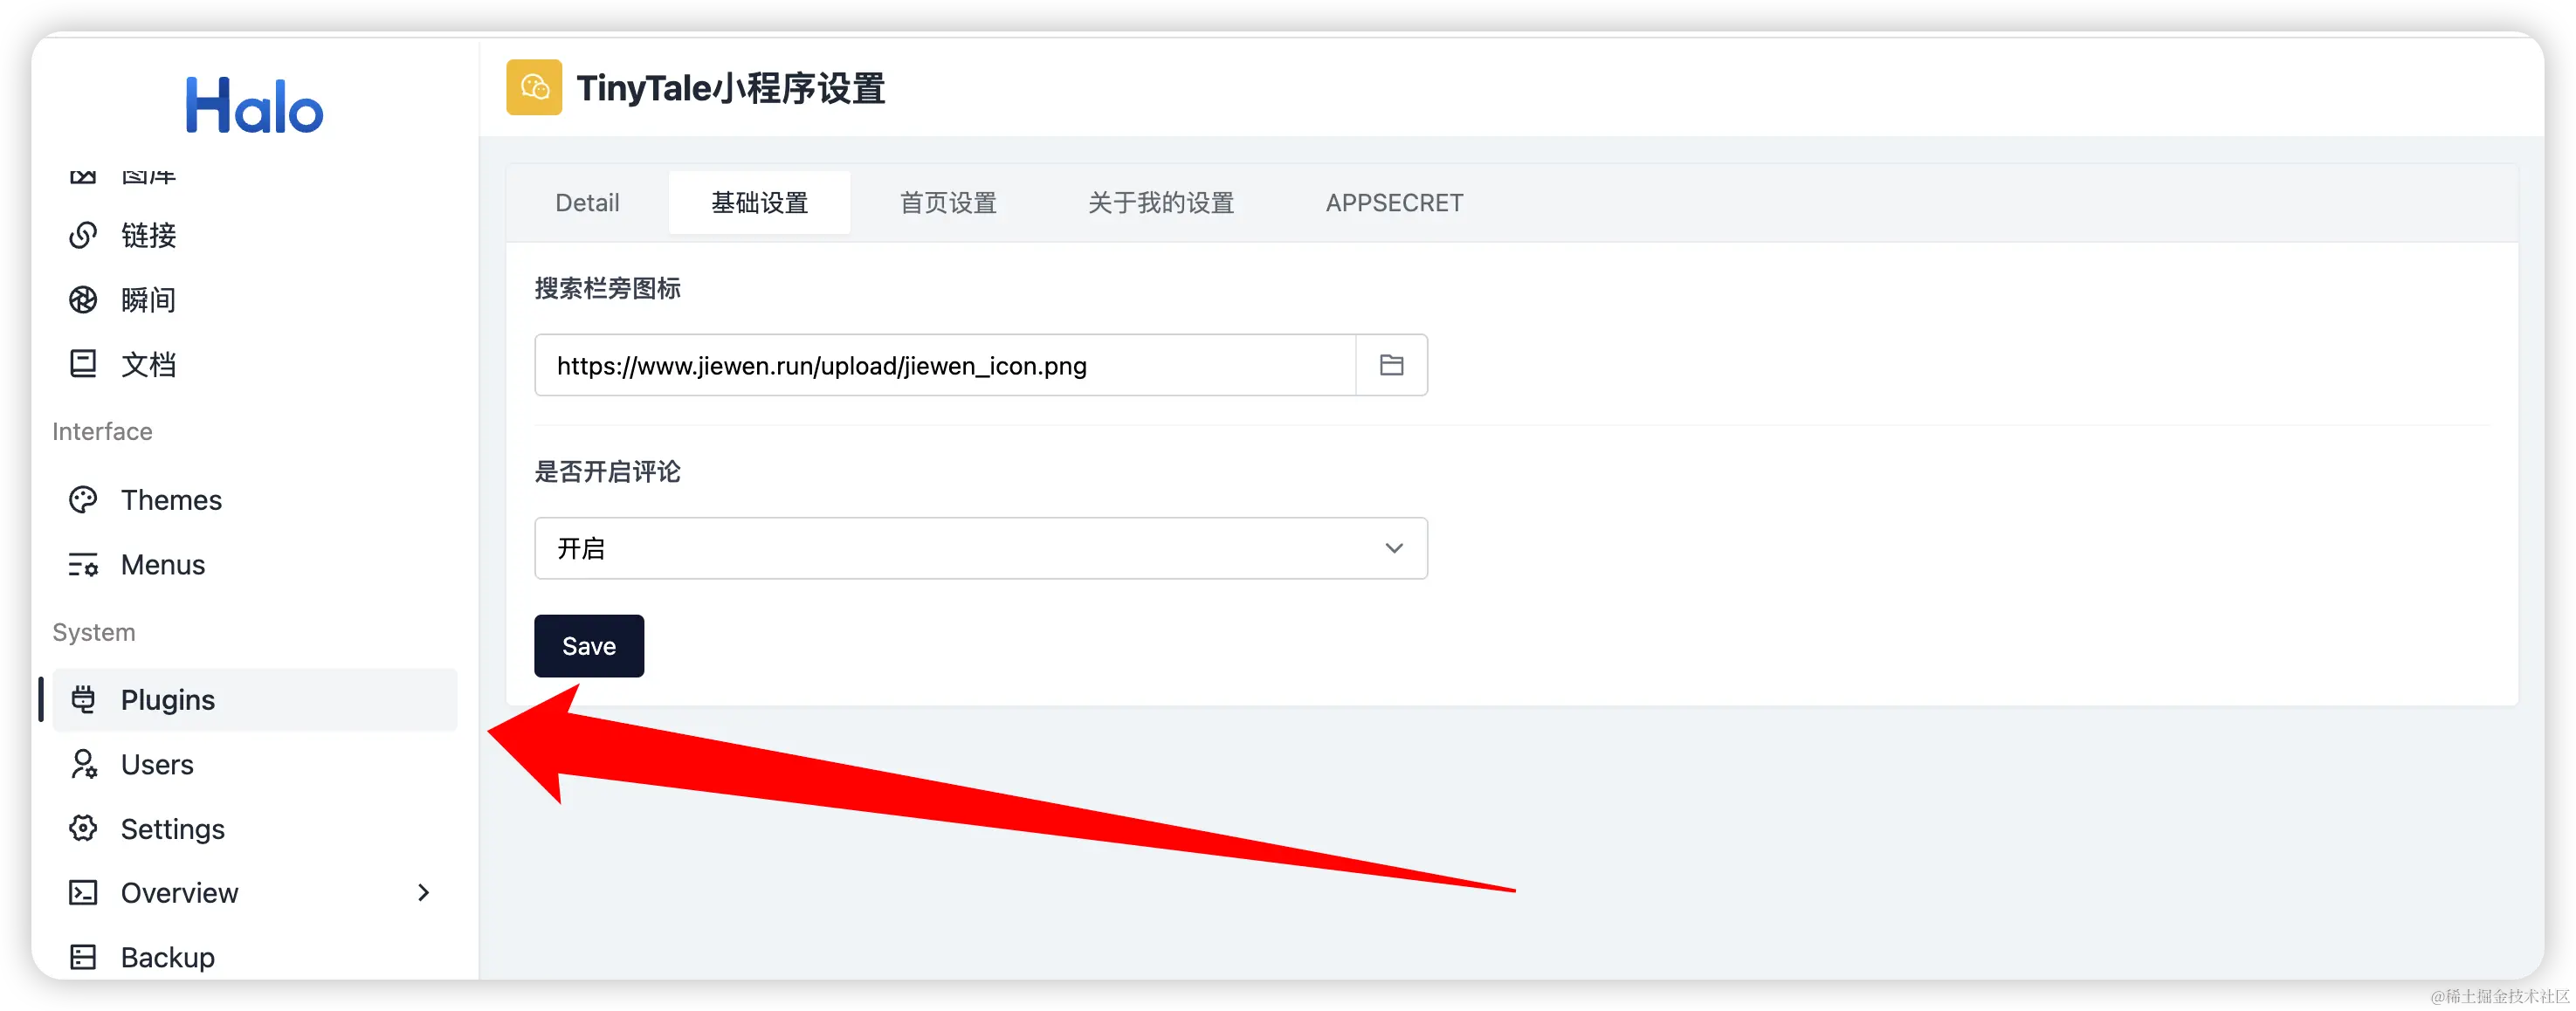2576x1011 pixels.
Task: Click the Backup sidebar icon
Action: tap(83, 957)
